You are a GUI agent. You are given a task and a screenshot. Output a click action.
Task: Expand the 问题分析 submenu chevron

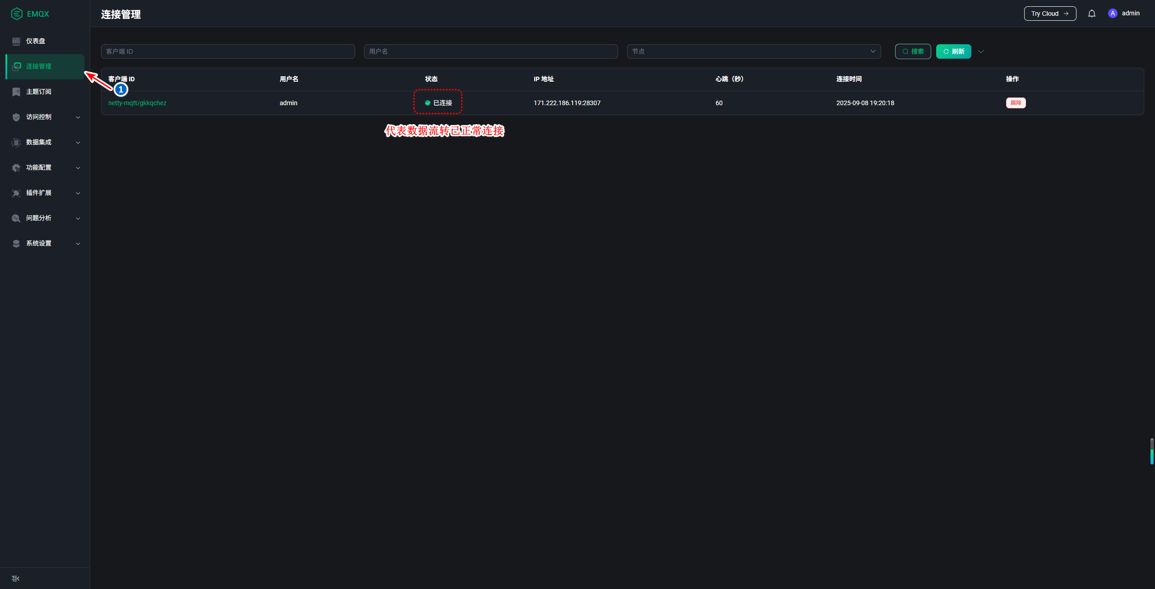(x=78, y=218)
